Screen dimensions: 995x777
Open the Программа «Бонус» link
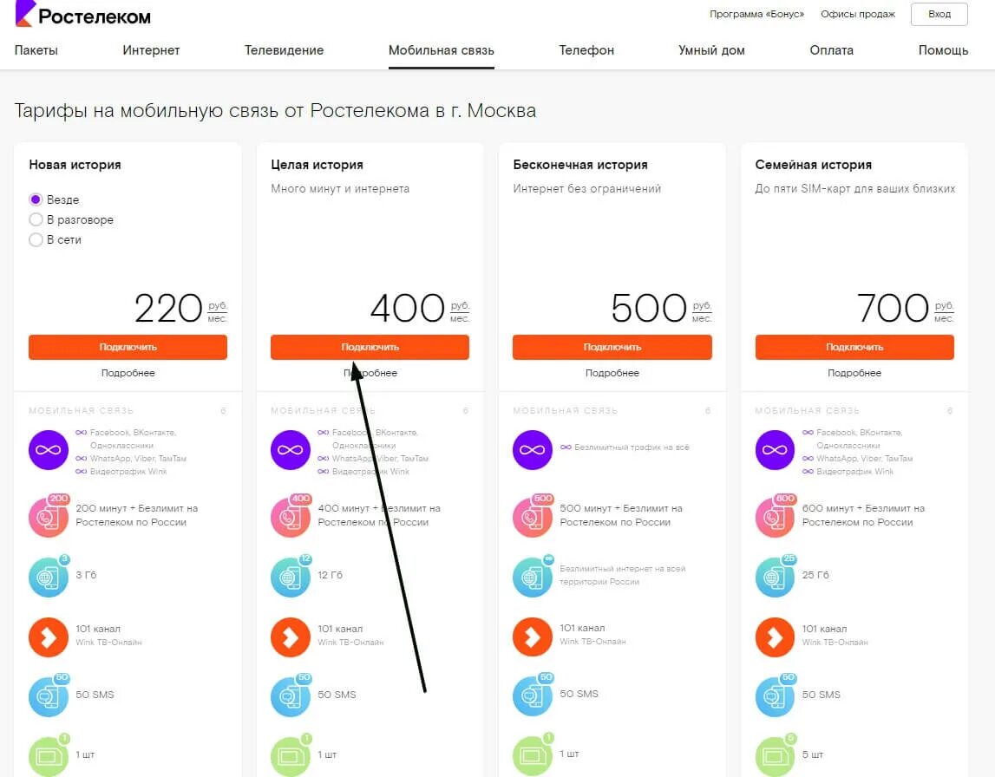click(756, 14)
